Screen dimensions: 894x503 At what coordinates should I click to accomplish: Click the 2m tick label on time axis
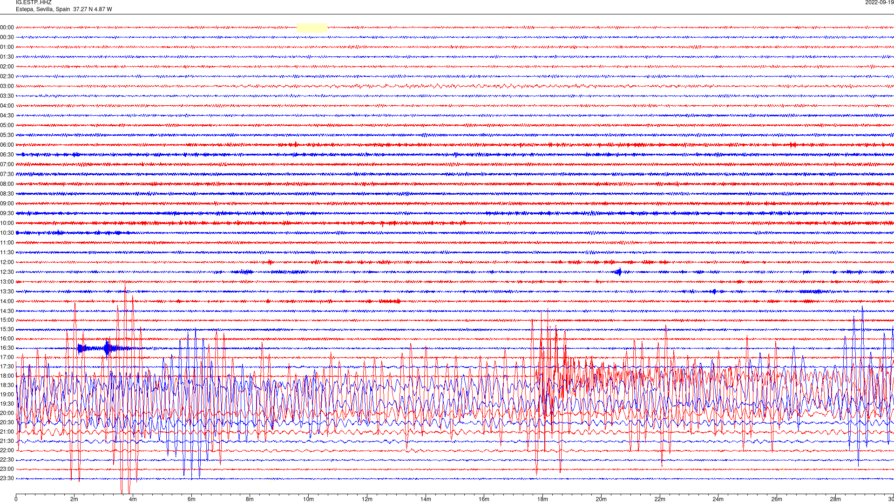pyautogui.click(x=74, y=499)
